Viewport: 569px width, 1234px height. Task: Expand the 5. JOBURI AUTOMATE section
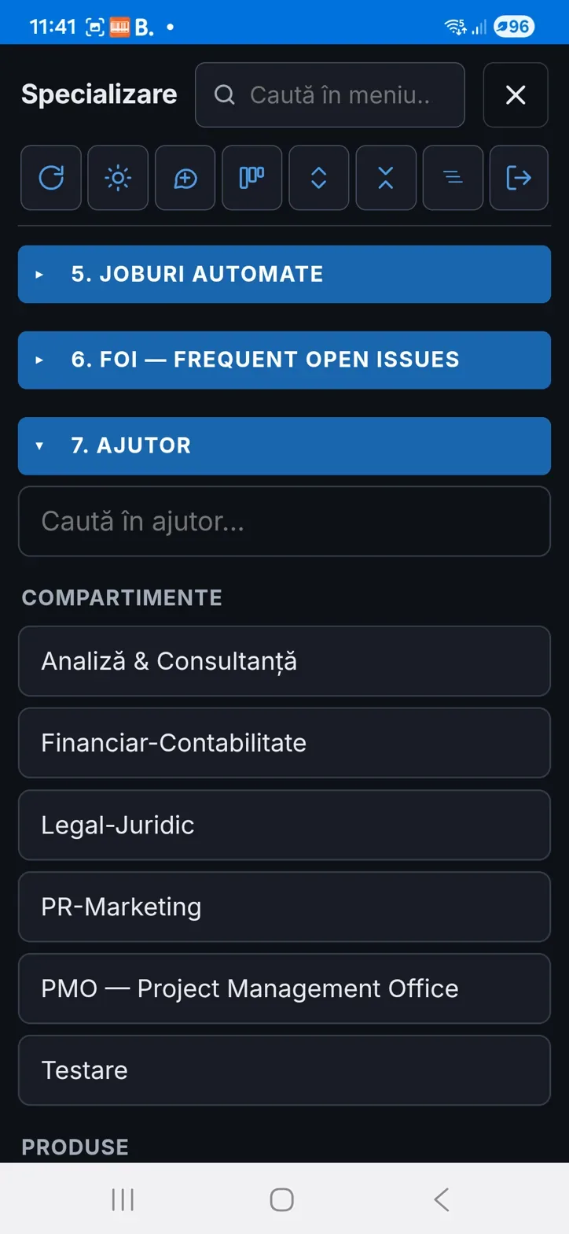[x=284, y=274]
